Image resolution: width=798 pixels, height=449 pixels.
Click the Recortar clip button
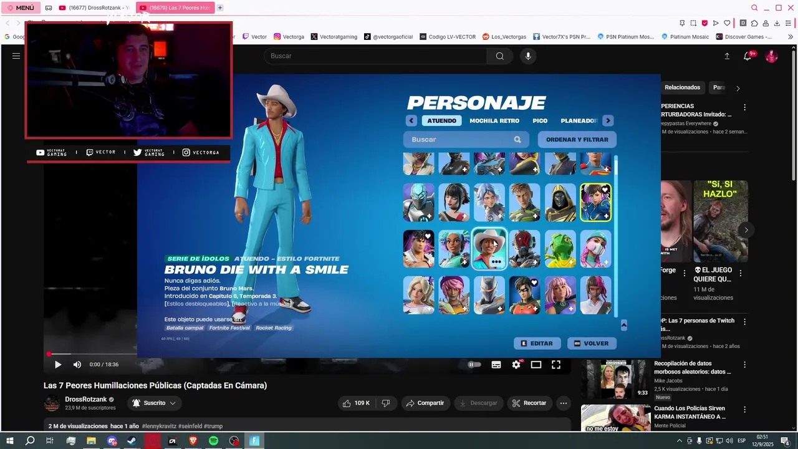(529, 403)
